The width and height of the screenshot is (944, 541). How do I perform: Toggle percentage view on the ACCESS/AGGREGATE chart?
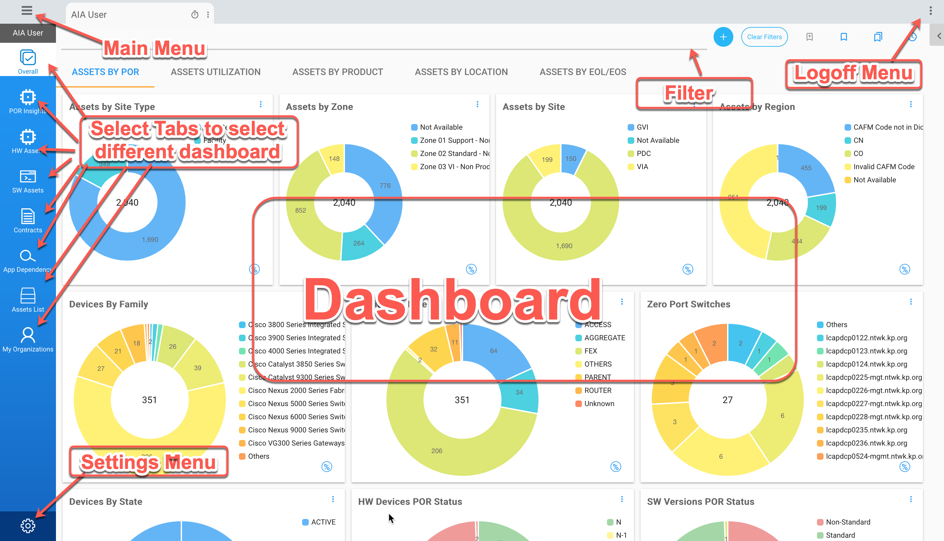coord(616,467)
